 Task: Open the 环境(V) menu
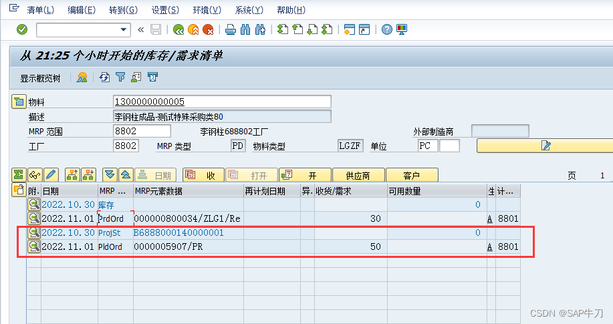click(207, 10)
